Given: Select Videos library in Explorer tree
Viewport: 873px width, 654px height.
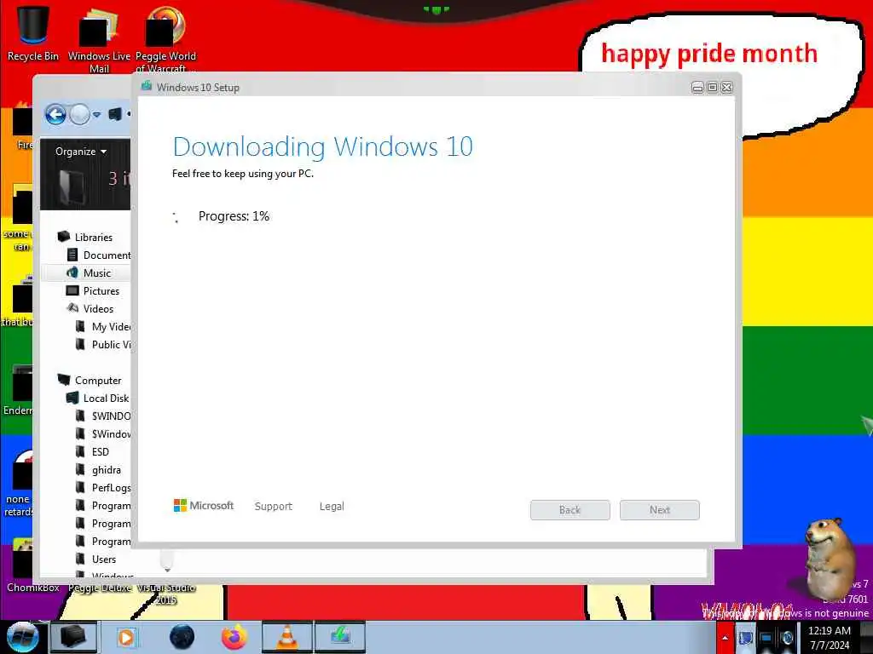Looking at the screenshot, I should [98, 308].
